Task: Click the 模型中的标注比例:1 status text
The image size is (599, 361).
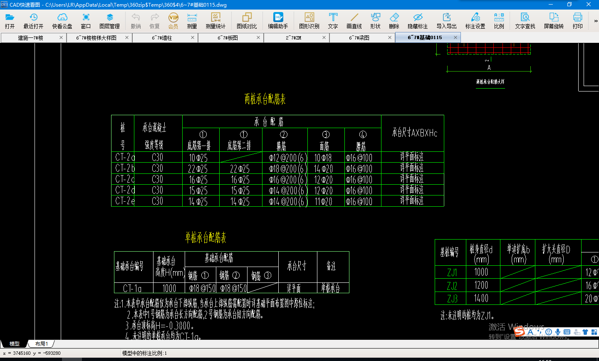Action: point(144,353)
